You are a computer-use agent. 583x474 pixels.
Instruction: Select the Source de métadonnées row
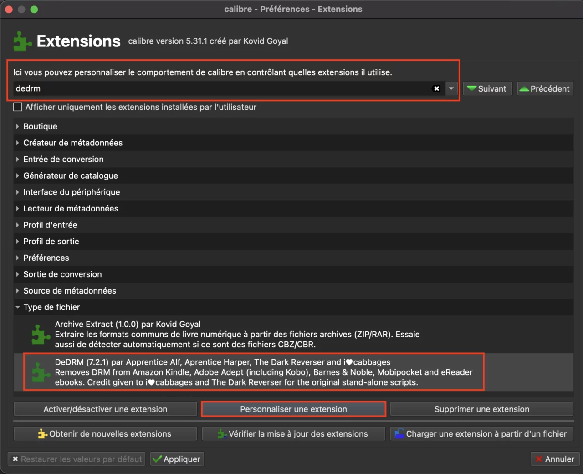[293, 290]
